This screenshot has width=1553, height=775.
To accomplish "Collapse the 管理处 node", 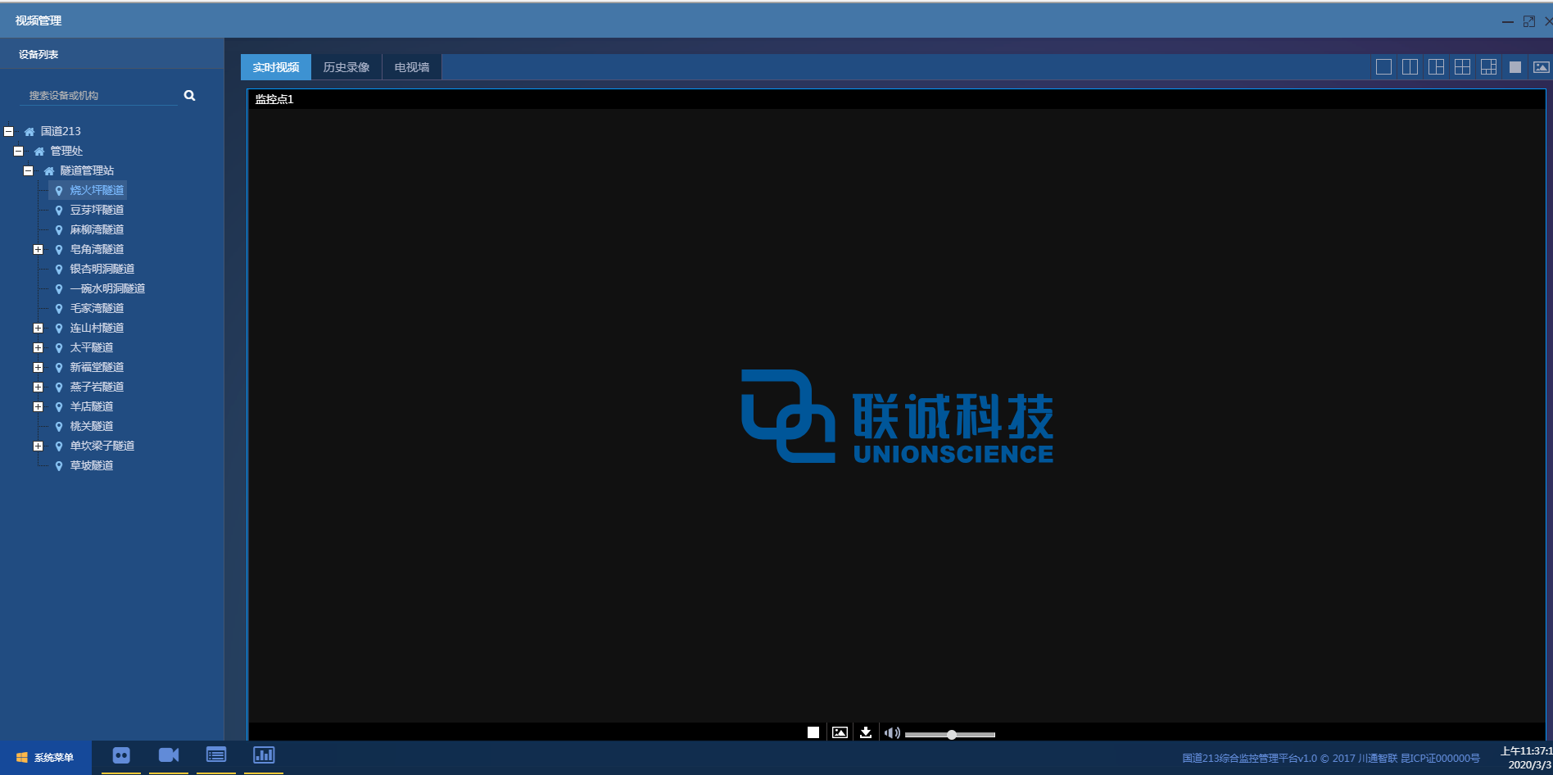I will pos(18,151).
